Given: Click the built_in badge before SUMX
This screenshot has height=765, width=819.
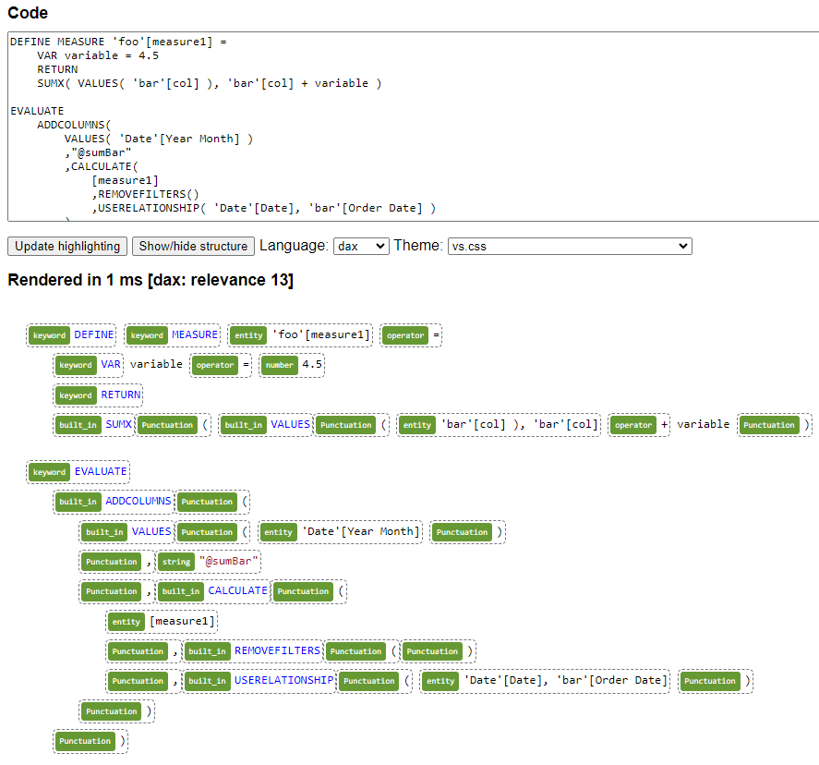Looking at the screenshot, I should (x=78, y=424).
